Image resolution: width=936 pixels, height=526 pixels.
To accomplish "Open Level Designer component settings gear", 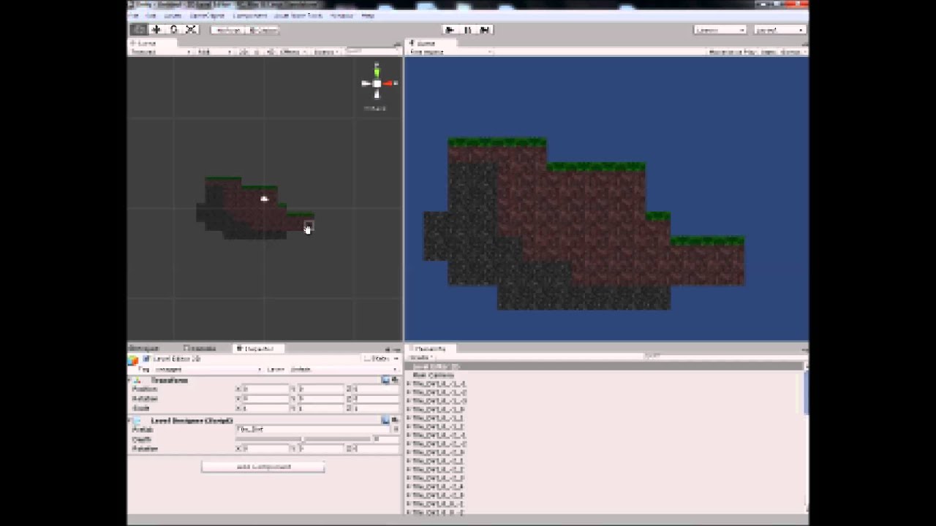I will tap(395, 421).
